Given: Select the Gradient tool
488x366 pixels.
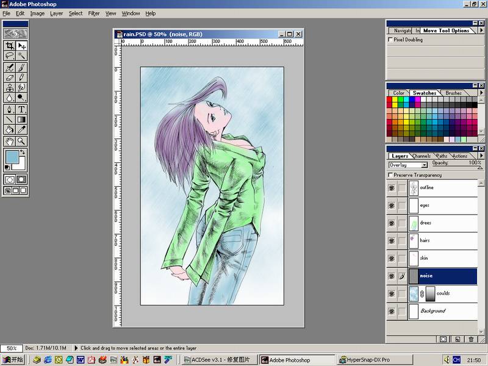Looking at the screenshot, I should pyautogui.click(x=21, y=120).
